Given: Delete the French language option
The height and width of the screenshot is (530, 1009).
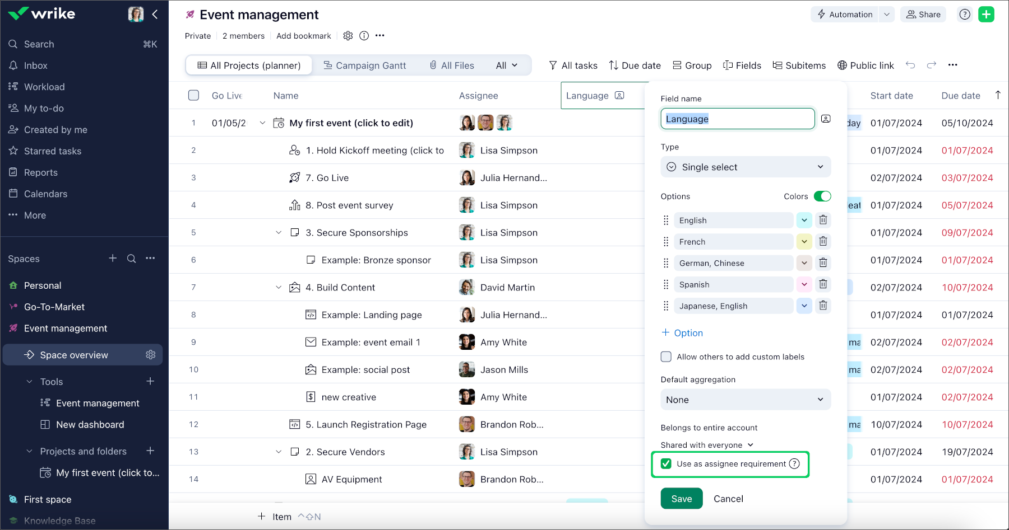Looking at the screenshot, I should (823, 241).
